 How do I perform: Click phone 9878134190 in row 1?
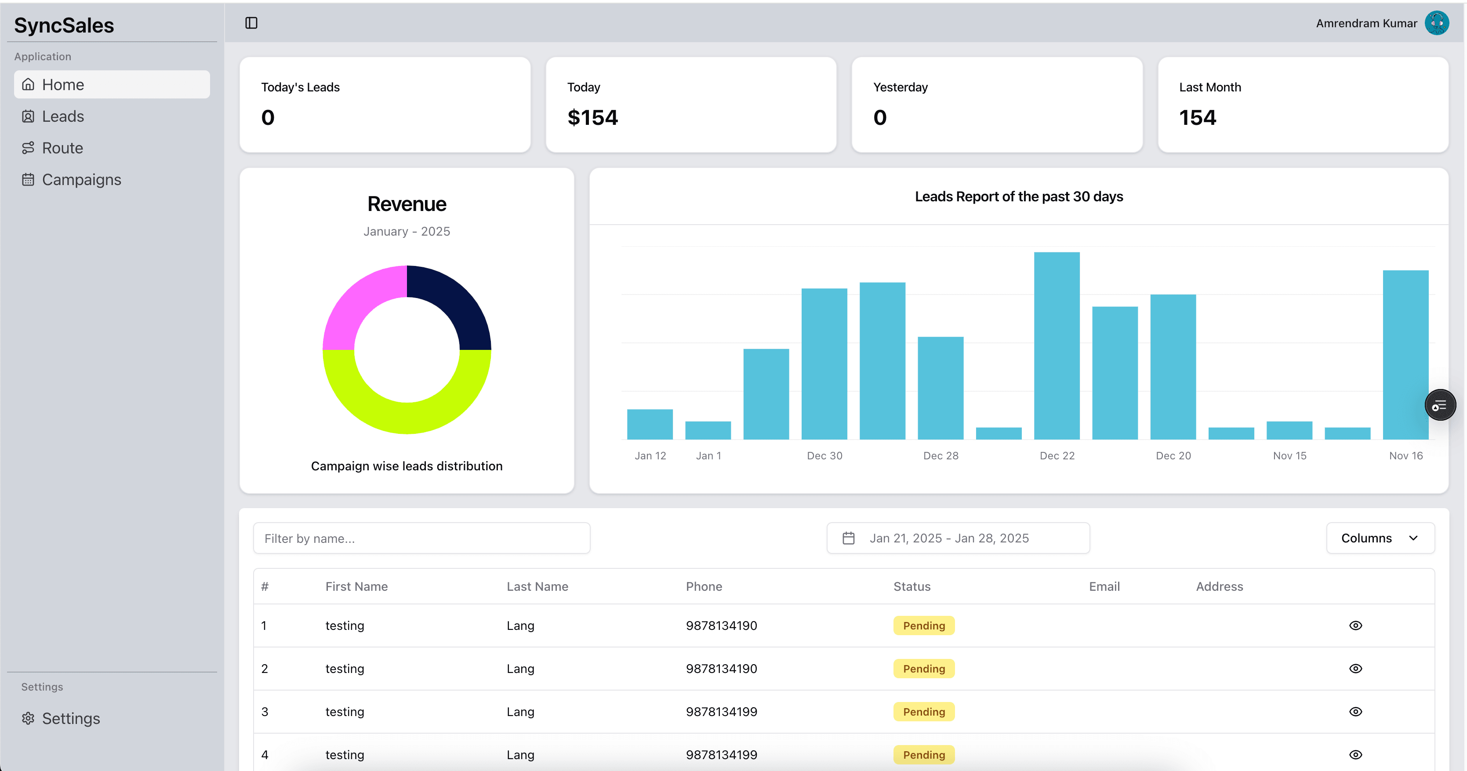722,625
